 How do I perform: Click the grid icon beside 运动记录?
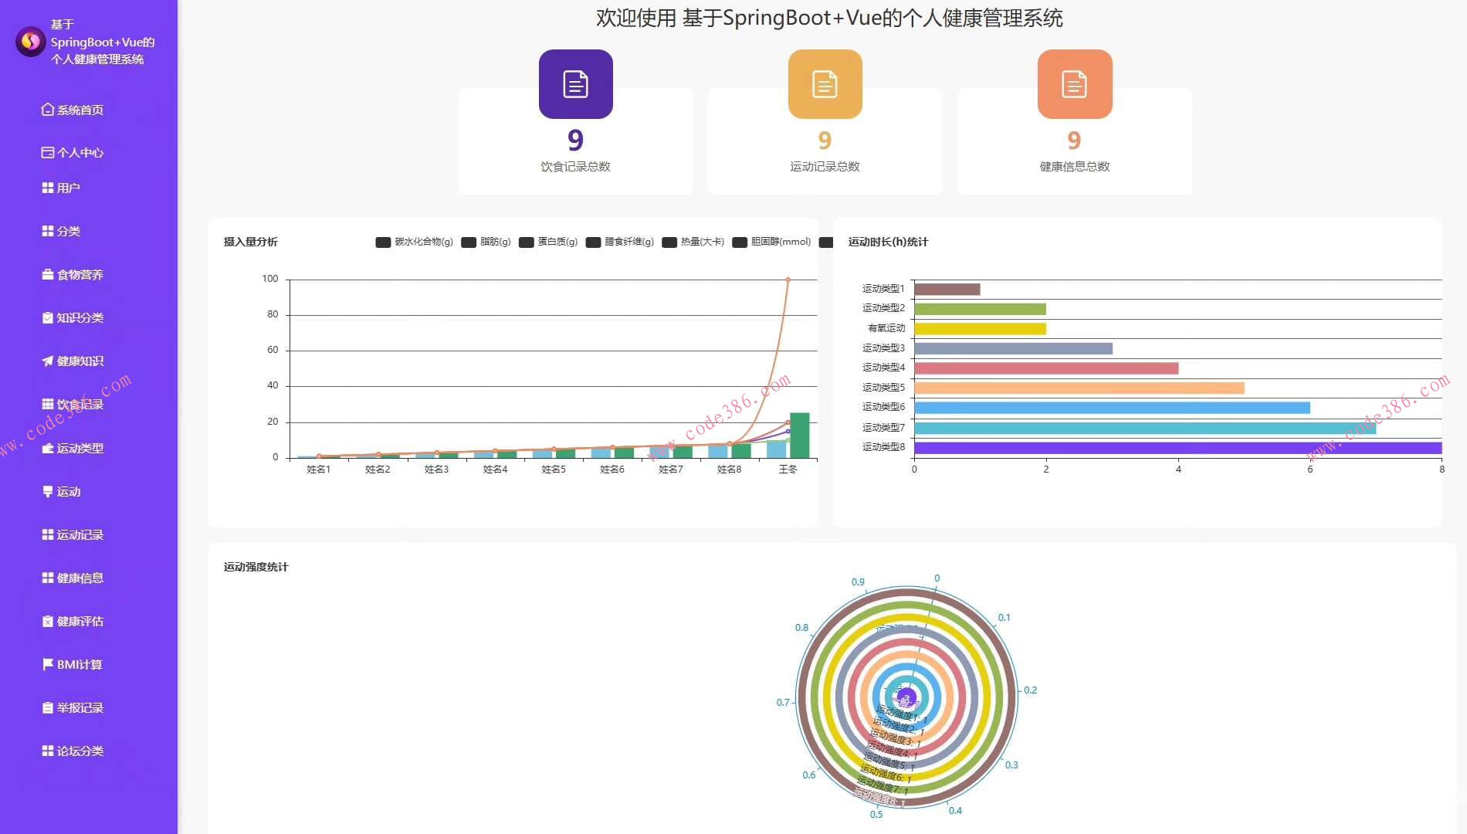pyautogui.click(x=48, y=534)
